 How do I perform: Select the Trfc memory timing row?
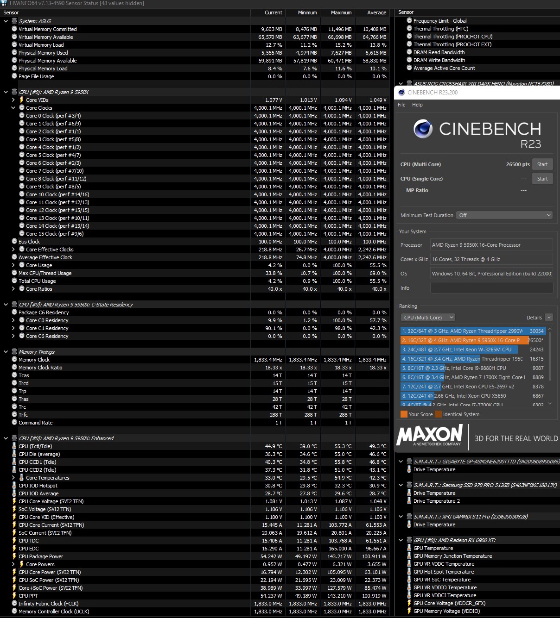(x=195, y=414)
